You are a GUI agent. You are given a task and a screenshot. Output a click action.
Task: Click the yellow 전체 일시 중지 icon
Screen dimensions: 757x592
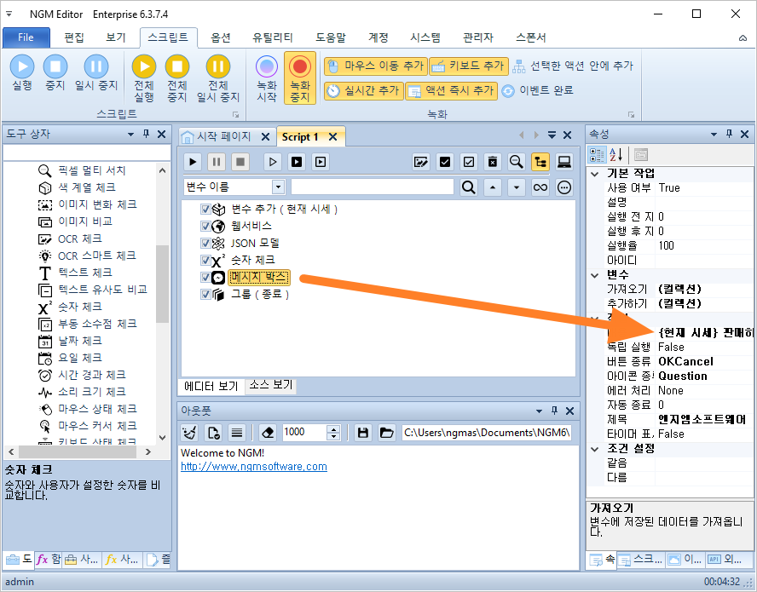(217, 66)
